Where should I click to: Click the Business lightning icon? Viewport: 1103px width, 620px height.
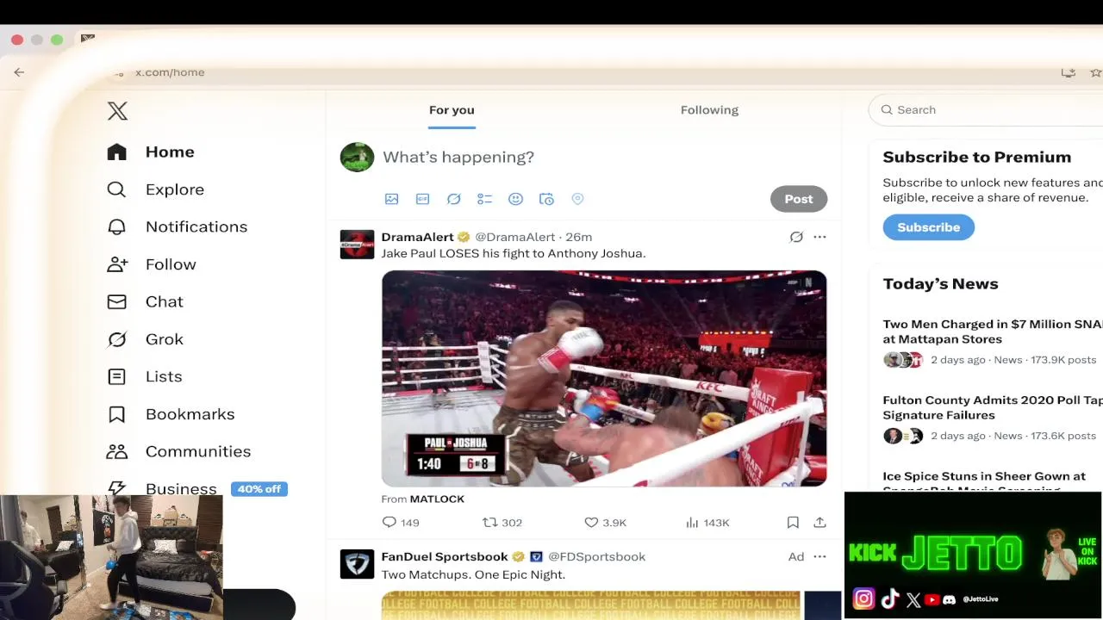(116, 488)
